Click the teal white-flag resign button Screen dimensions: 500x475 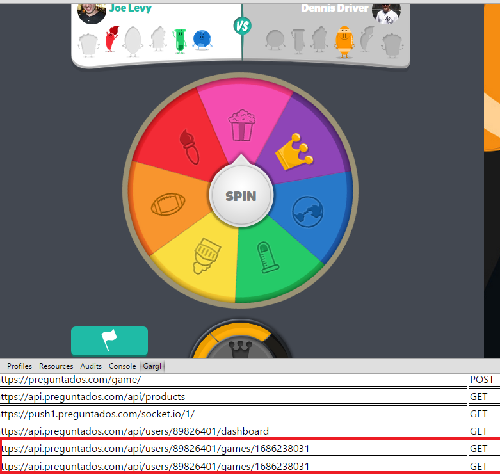point(109,341)
